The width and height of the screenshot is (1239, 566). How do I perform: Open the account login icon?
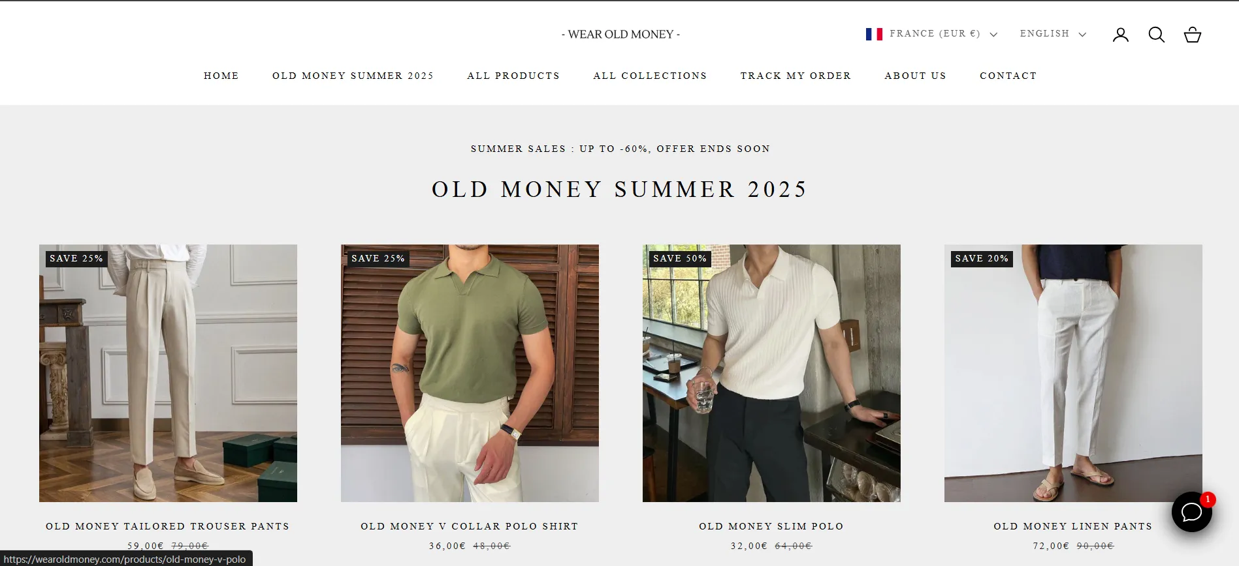coord(1121,35)
